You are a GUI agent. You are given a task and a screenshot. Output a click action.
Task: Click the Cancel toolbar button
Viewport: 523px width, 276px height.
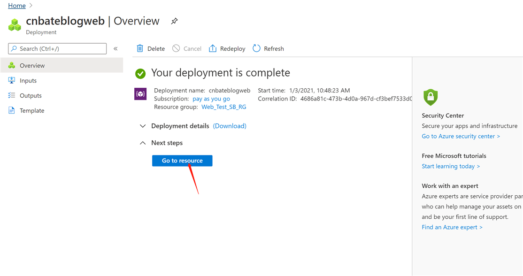coord(187,49)
